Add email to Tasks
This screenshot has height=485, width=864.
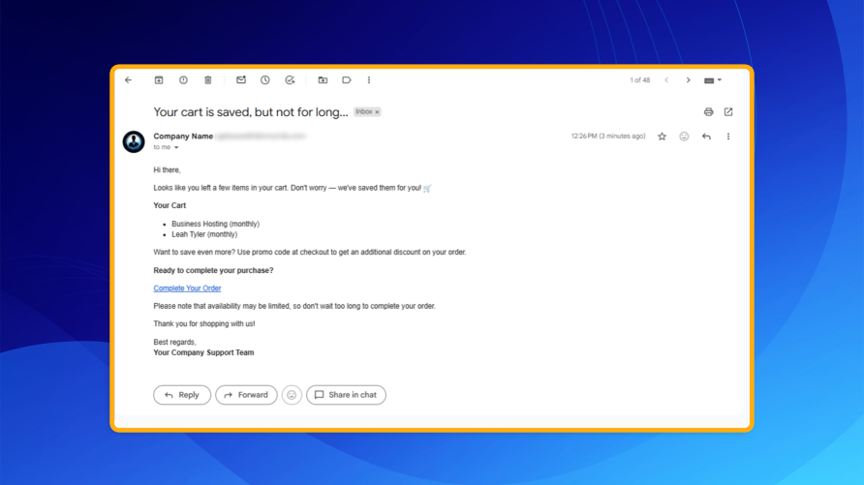point(290,80)
